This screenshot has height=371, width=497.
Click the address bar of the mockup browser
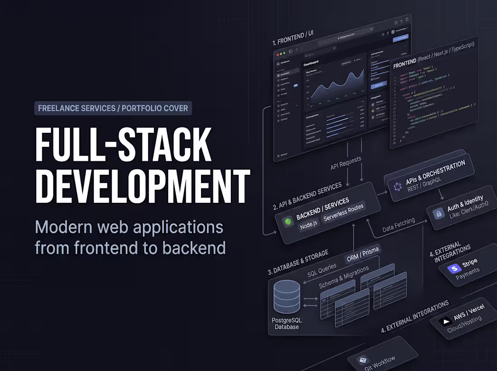point(346,36)
